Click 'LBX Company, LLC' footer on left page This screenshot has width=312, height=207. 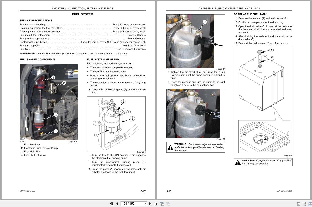coord(27,191)
